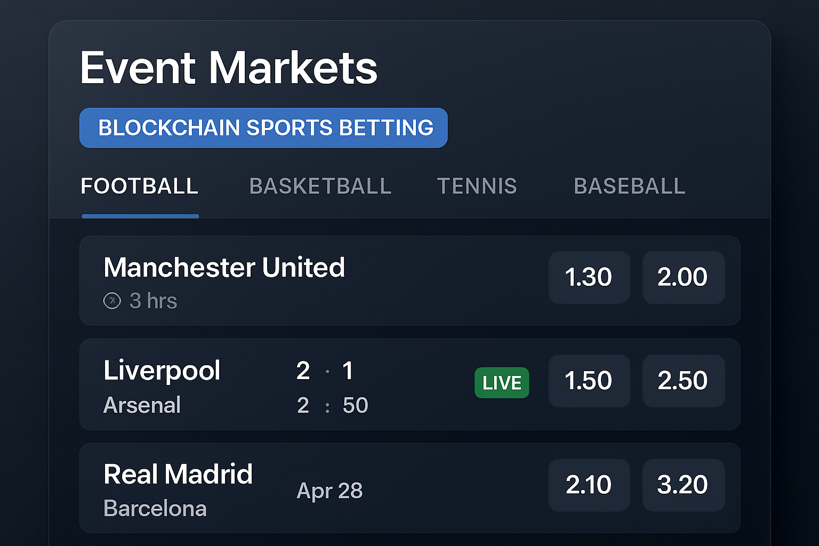Click the clock icon next to 3 hrs
This screenshot has width=819, height=546.
[x=112, y=300]
